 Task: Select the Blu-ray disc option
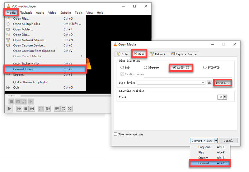coord(145,67)
